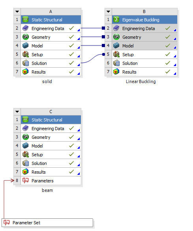Click the Solution icon in system C
The image size is (193, 231).
point(26,163)
